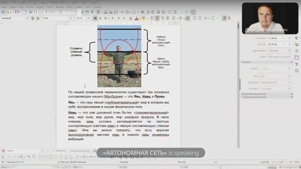Image resolution: width=301 pixels, height=169 pixels.
Task: Click Русский language in status bar
Action: tap(182, 162)
